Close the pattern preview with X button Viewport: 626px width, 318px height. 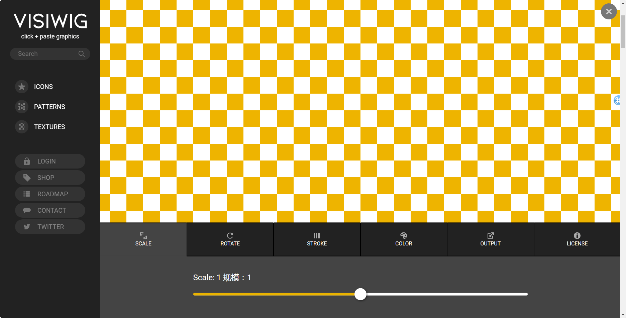[x=609, y=11]
